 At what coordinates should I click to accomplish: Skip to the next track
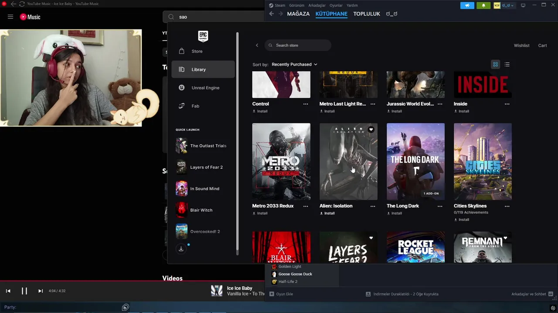pyautogui.click(x=41, y=291)
